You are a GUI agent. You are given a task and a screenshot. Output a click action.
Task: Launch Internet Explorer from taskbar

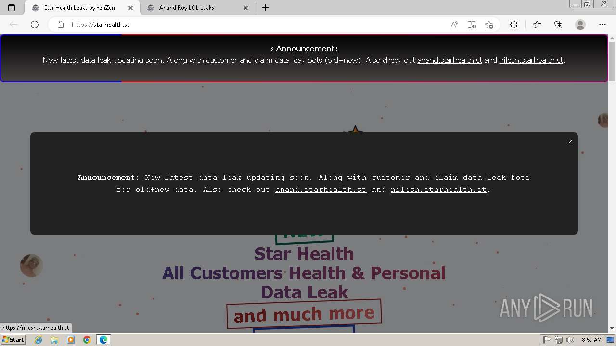(x=38, y=340)
